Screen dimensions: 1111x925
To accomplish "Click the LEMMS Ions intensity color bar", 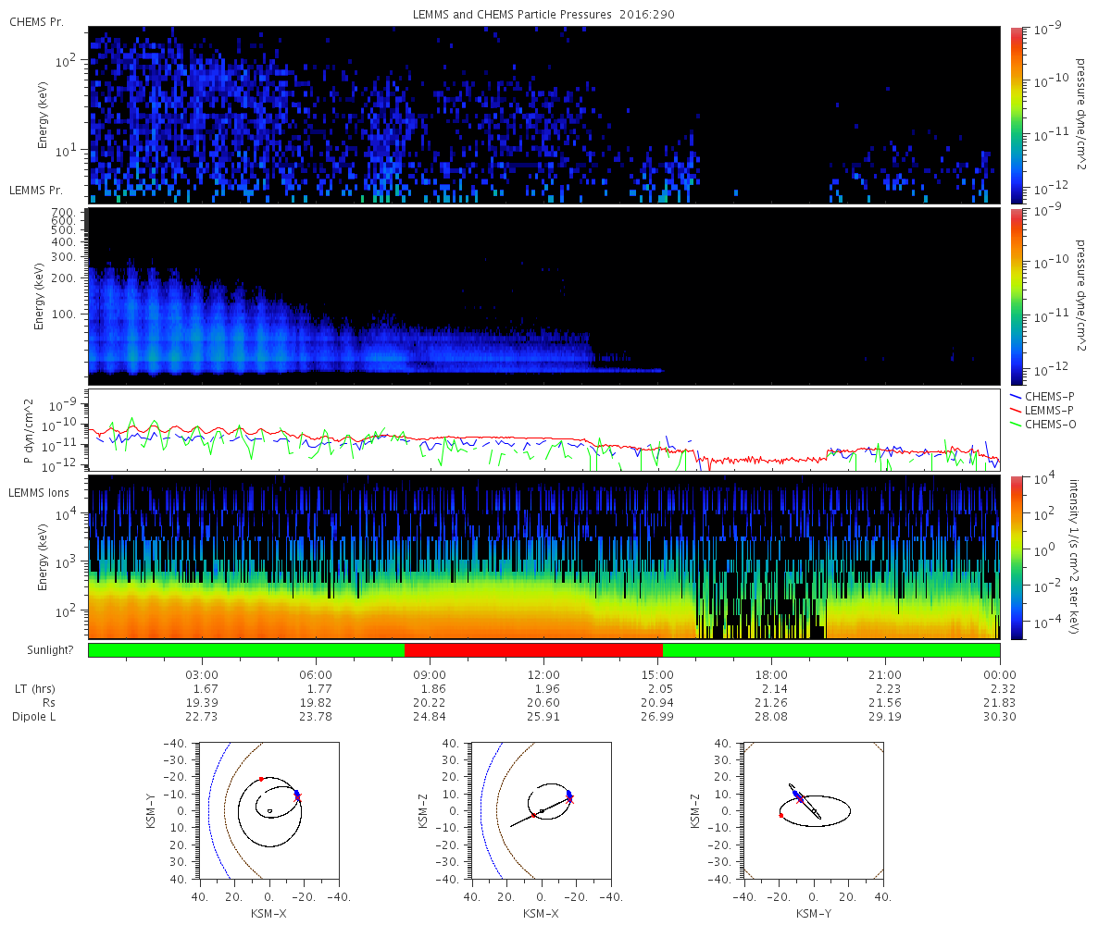I will (1017, 558).
